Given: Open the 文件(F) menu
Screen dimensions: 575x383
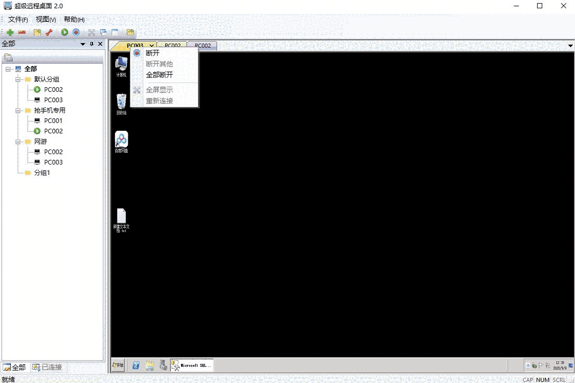Looking at the screenshot, I should 18,19.
